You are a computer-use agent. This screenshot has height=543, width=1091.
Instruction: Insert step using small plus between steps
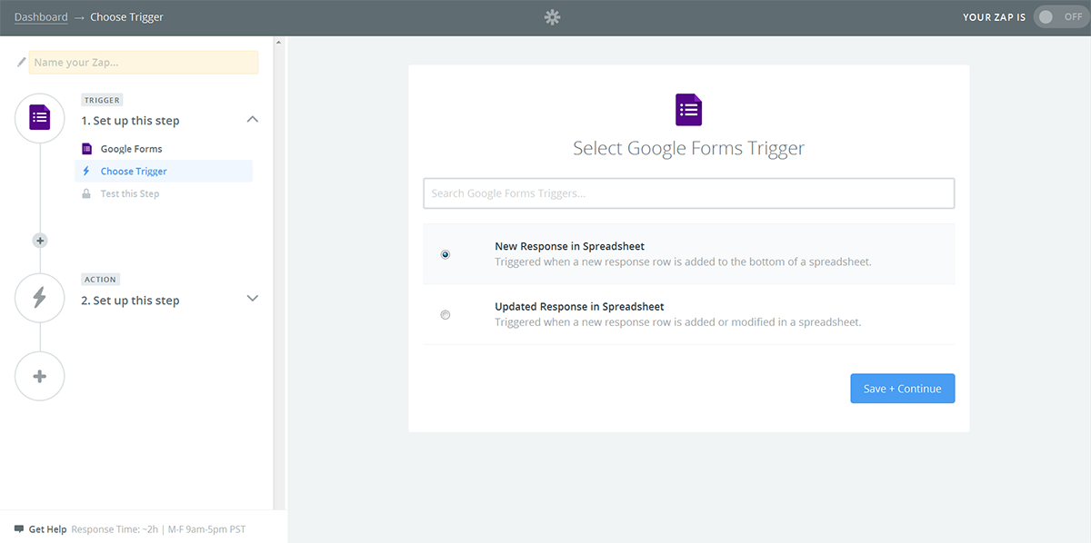[40, 241]
